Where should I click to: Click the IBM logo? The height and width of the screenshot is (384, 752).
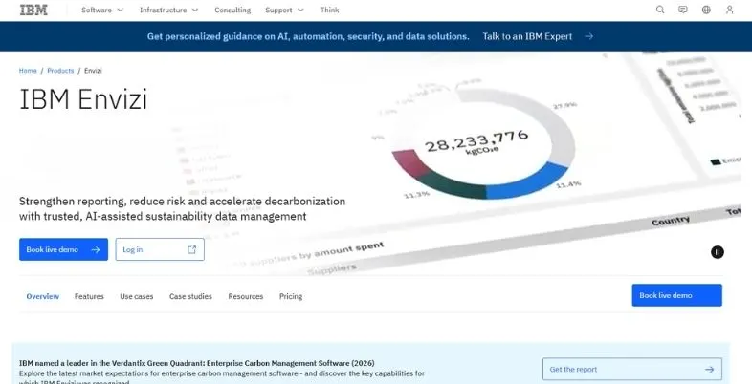[x=33, y=11]
